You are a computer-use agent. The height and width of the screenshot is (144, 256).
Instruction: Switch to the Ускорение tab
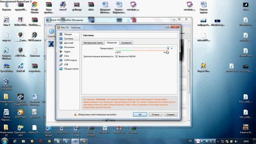click(126, 43)
